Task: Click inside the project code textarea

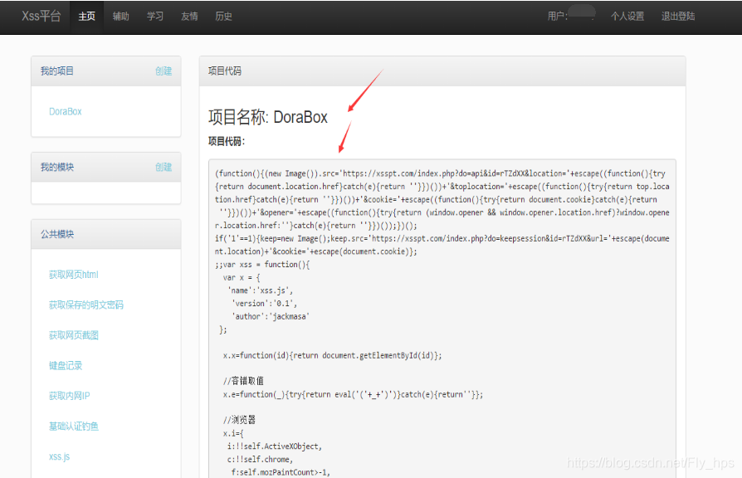Action: (x=442, y=319)
